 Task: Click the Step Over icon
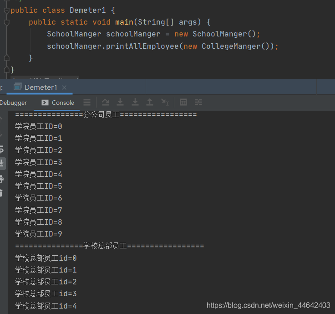pyautogui.click(x=105, y=102)
